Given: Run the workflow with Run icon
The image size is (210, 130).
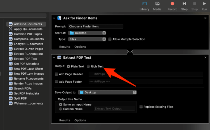Looking at the screenshot, I should tap(204, 4).
